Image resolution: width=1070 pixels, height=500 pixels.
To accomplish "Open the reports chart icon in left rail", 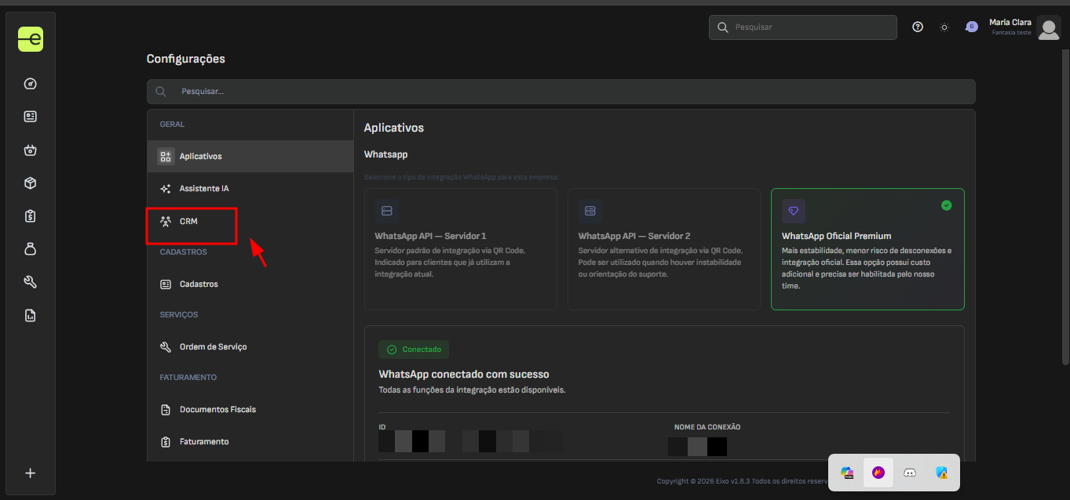I will [31, 316].
